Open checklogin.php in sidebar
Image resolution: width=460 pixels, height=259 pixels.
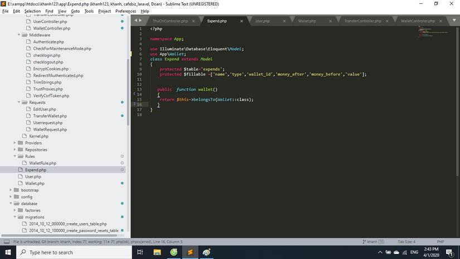coord(47,55)
